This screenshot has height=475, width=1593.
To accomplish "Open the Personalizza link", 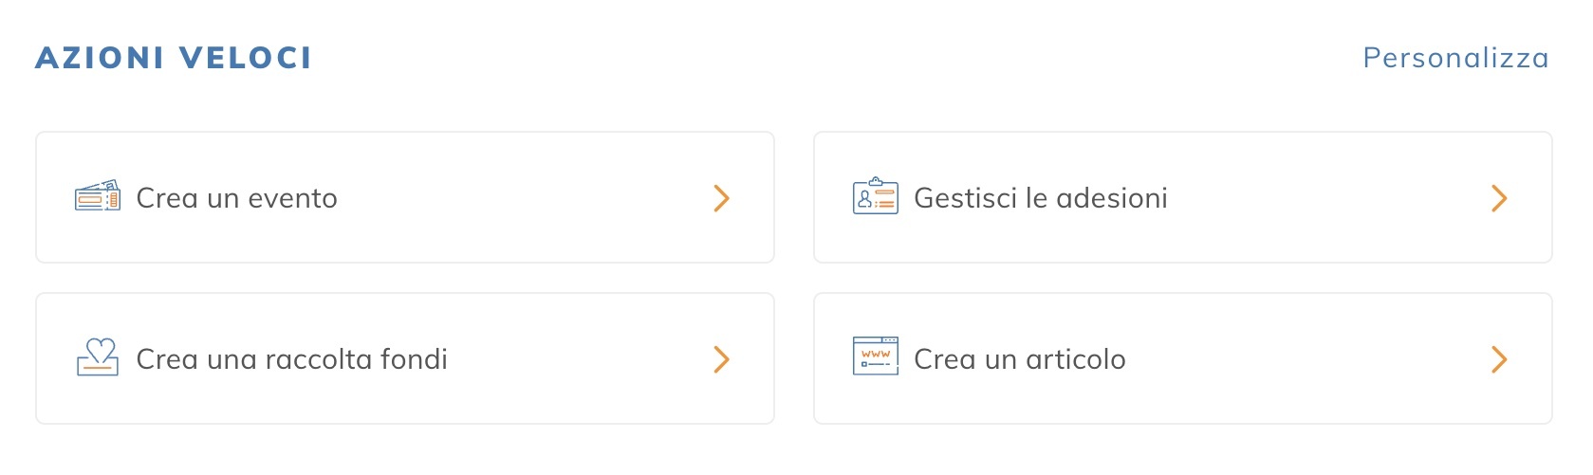I will 1455,58.
